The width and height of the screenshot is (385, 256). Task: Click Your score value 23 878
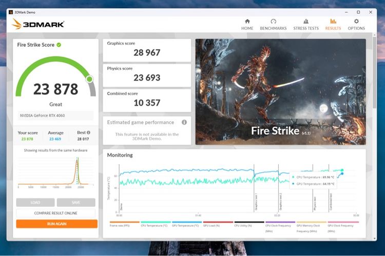(27, 139)
